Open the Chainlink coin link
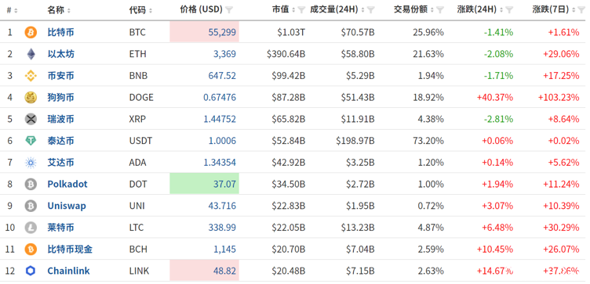This screenshot has width=590, height=284. (x=68, y=271)
